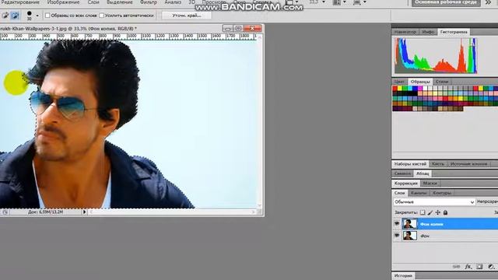Select the Абзац tab

(422, 173)
